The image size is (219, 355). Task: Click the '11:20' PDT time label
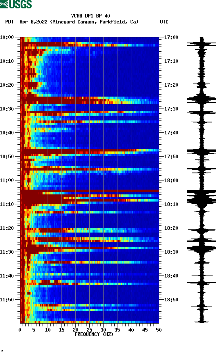pyautogui.click(x=7, y=228)
